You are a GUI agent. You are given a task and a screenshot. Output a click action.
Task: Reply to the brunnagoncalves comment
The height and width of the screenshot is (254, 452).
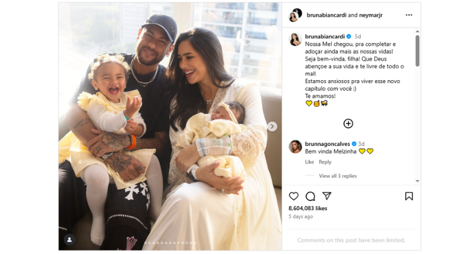coord(325,162)
